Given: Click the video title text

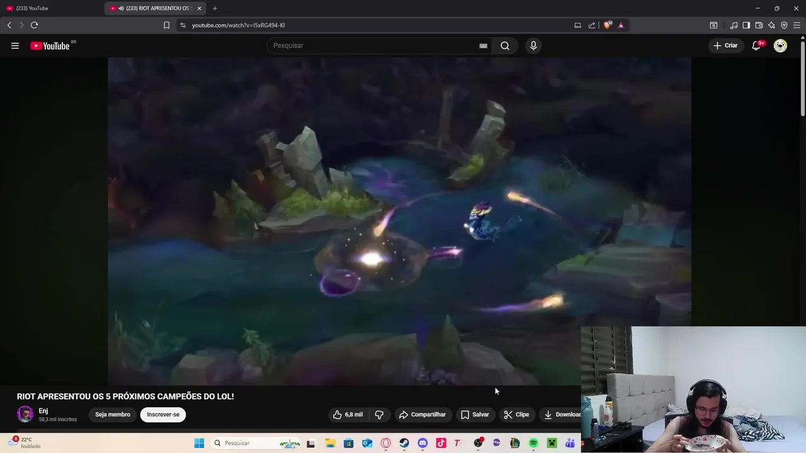Looking at the screenshot, I should (125, 396).
